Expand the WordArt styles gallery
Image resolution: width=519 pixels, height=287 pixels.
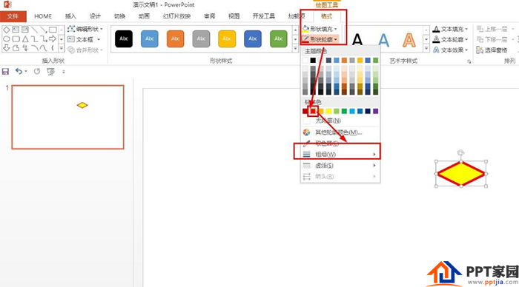pyautogui.click(x=426, y=48)
